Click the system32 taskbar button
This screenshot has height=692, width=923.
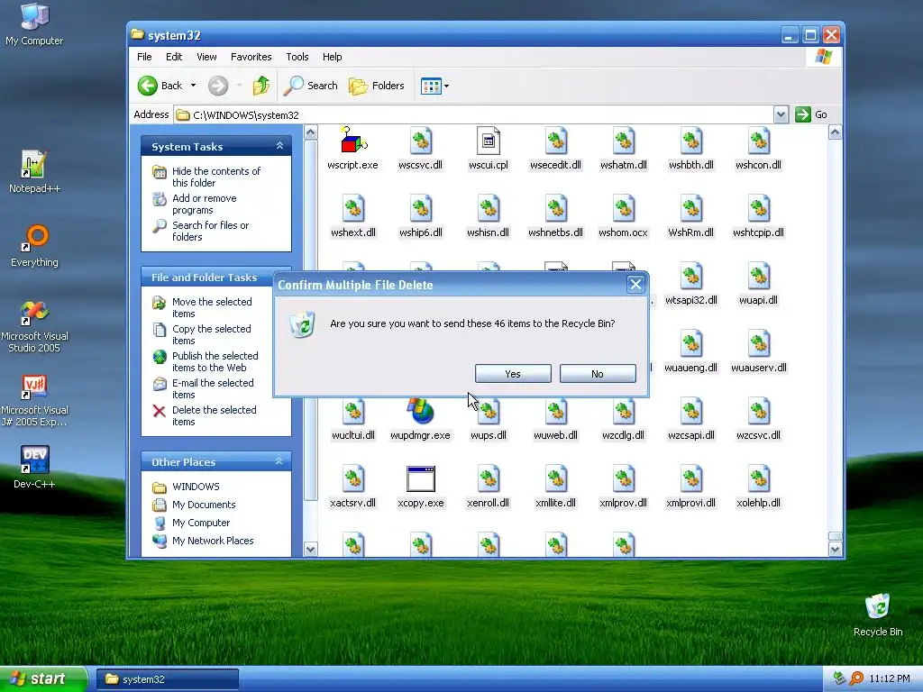(167, 679)
